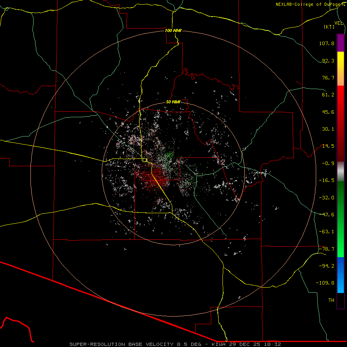Viewport: 347px width, 347px height.
Task: Click the VEL legend title
Action: (339, 23)
